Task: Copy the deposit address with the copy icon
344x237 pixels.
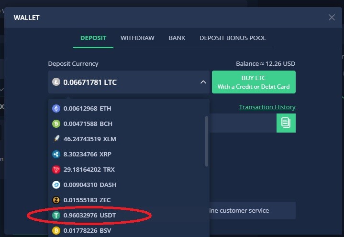Action: 286,123
